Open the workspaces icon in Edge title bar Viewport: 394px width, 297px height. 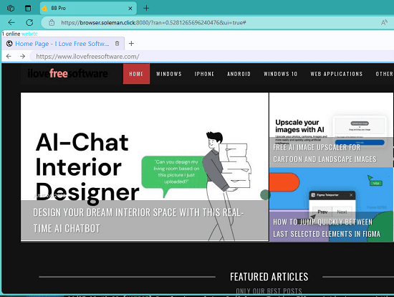click(x=11, y=9)
